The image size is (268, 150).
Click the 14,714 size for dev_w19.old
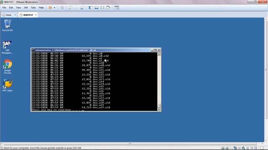point(87,107)
